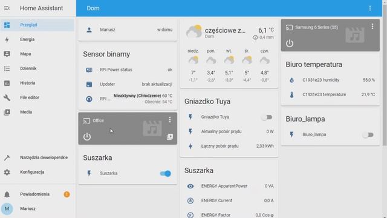Turn on the Office media player

[x=87, y=136]
